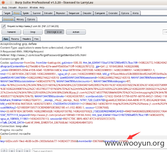
Task: Minimize the Burp Suite window
Action: 7,2
